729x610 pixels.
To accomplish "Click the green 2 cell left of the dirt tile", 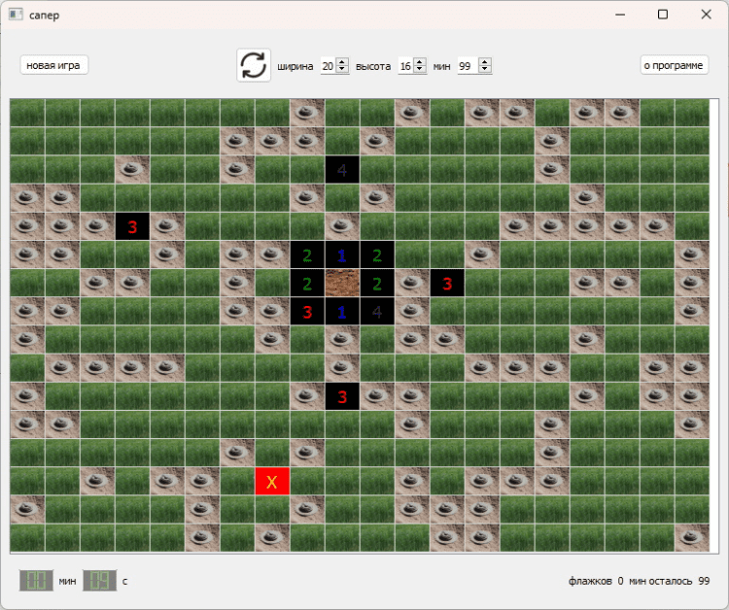I will click(307, 284).
